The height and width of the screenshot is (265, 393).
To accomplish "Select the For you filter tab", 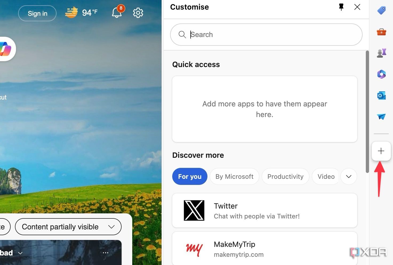I will click(x=190, y=176).
